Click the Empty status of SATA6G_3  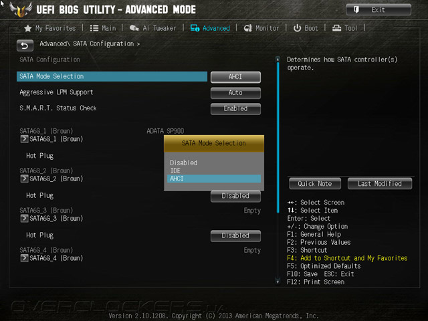[x=252, y=211]
